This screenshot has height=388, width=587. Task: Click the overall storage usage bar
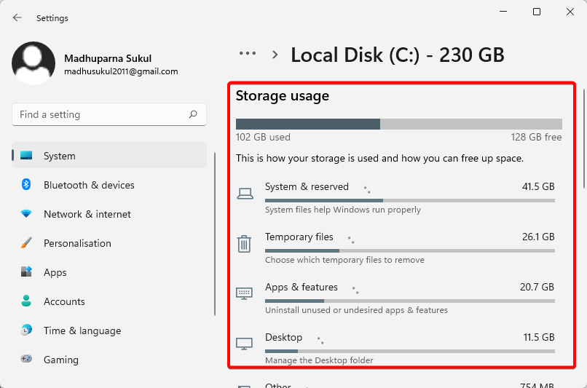(399, 124)
